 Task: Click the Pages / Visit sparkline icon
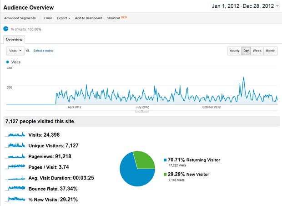tap(16, 167)
